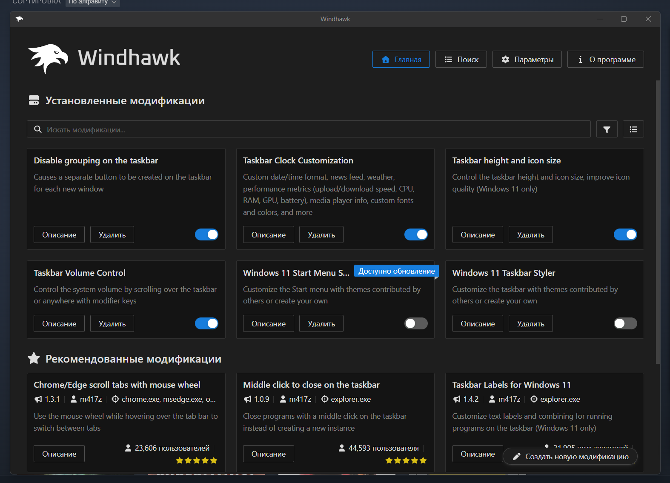This screenshot has width=670, height=483.
Task: Enable Windows 11 Start Menu Styler mod
Action: 416,323
